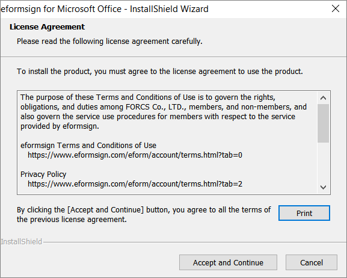Cancel the eformsign installation
The image size is (347, 278).
[312, 262]
